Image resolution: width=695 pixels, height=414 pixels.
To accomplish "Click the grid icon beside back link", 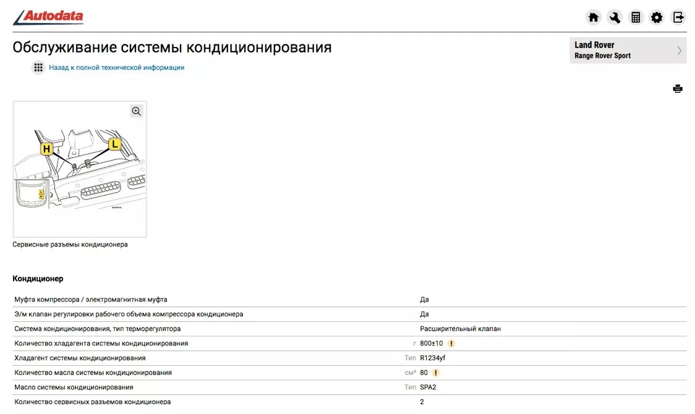I will pos(38,67).
